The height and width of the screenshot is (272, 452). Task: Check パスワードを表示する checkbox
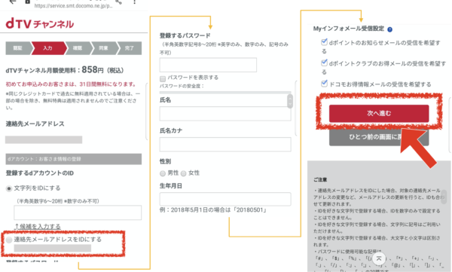[x=163, y=78]
